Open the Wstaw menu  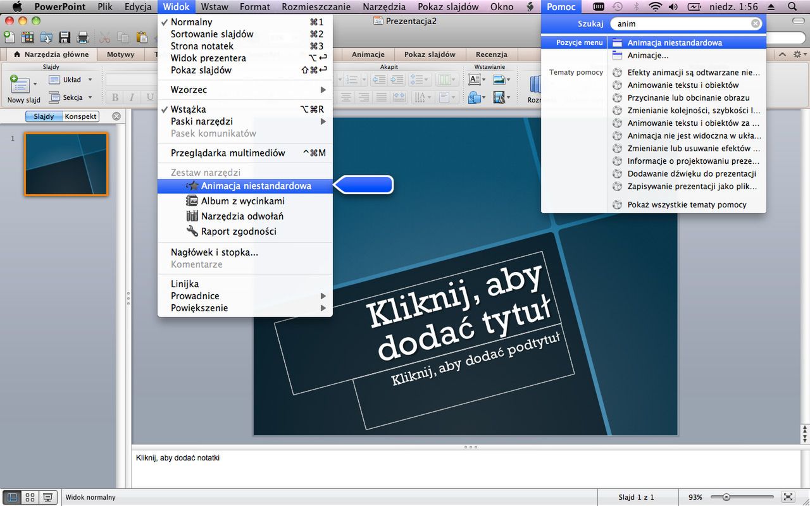215,7
